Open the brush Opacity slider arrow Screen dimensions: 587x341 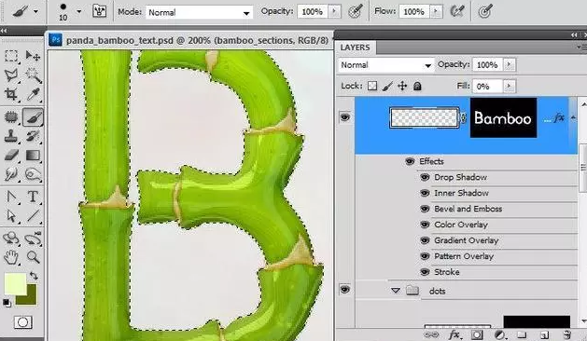[x=334, y=11]
